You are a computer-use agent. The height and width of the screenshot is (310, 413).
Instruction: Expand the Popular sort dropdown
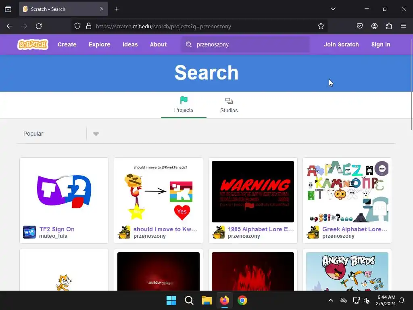[61, 134]
